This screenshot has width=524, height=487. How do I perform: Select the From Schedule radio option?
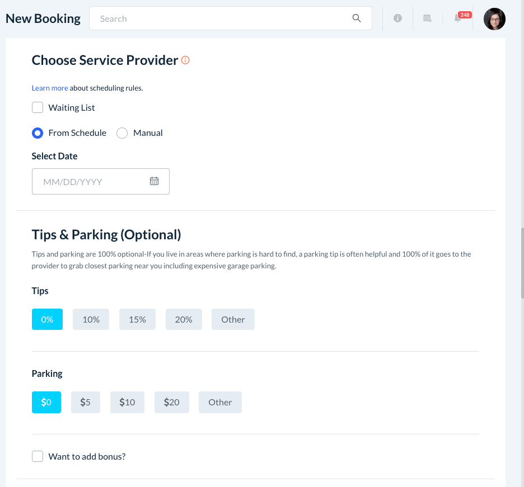pyautogui.click(x=38, y=133)
